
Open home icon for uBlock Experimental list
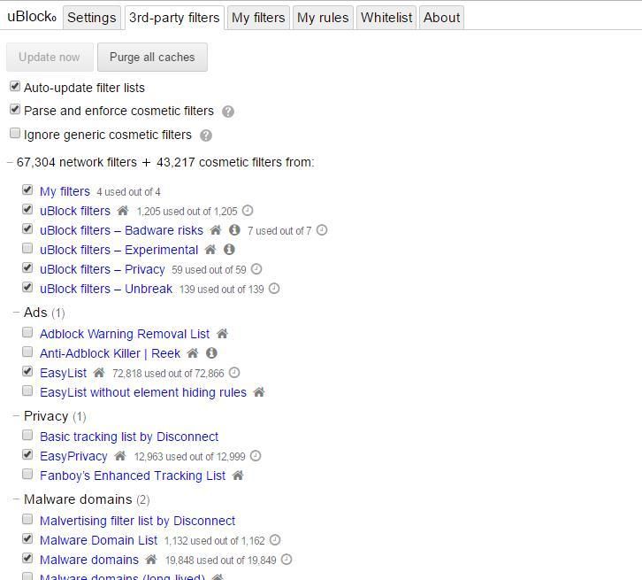(x=210, y=249)
